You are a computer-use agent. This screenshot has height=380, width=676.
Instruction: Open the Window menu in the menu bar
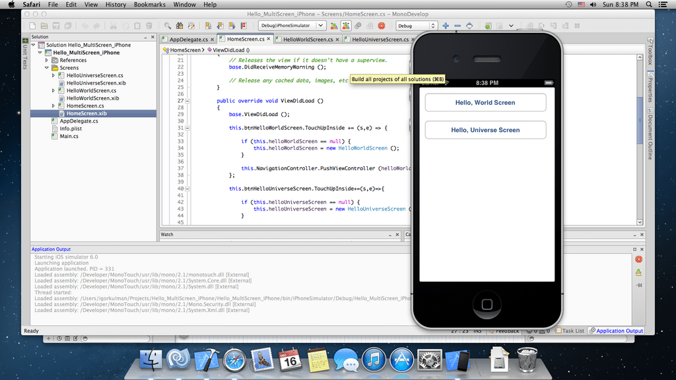tap(185, 4)
